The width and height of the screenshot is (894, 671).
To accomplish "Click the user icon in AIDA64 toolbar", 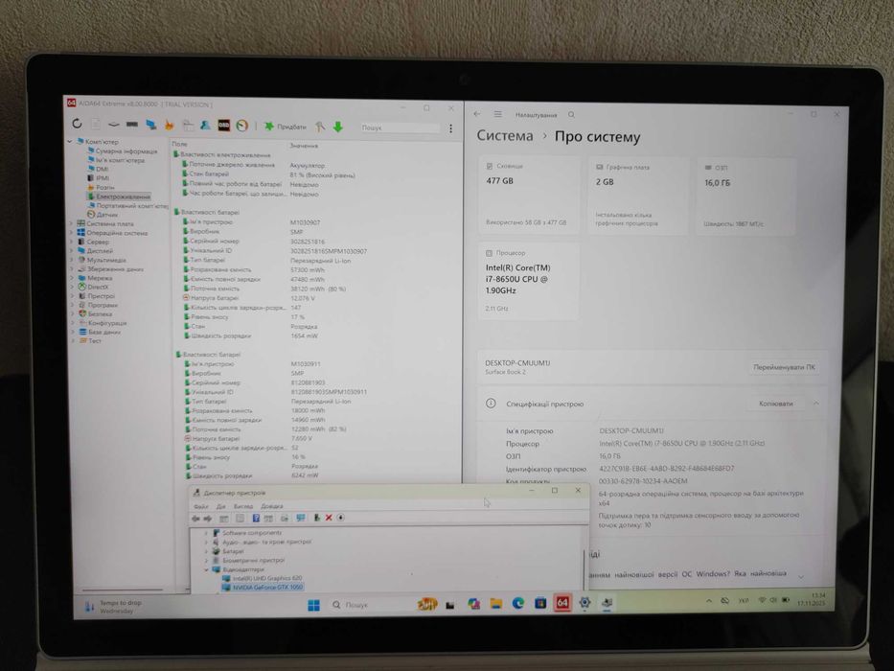I will [x=205, y=125].
